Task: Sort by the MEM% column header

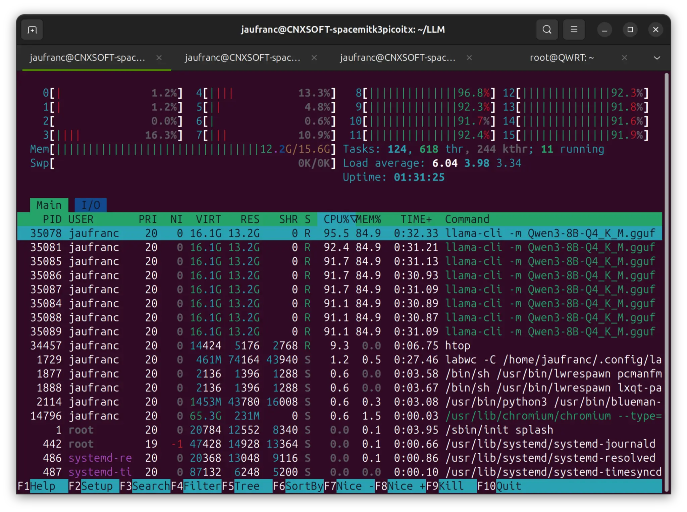Action: click(x=369, y=219)
